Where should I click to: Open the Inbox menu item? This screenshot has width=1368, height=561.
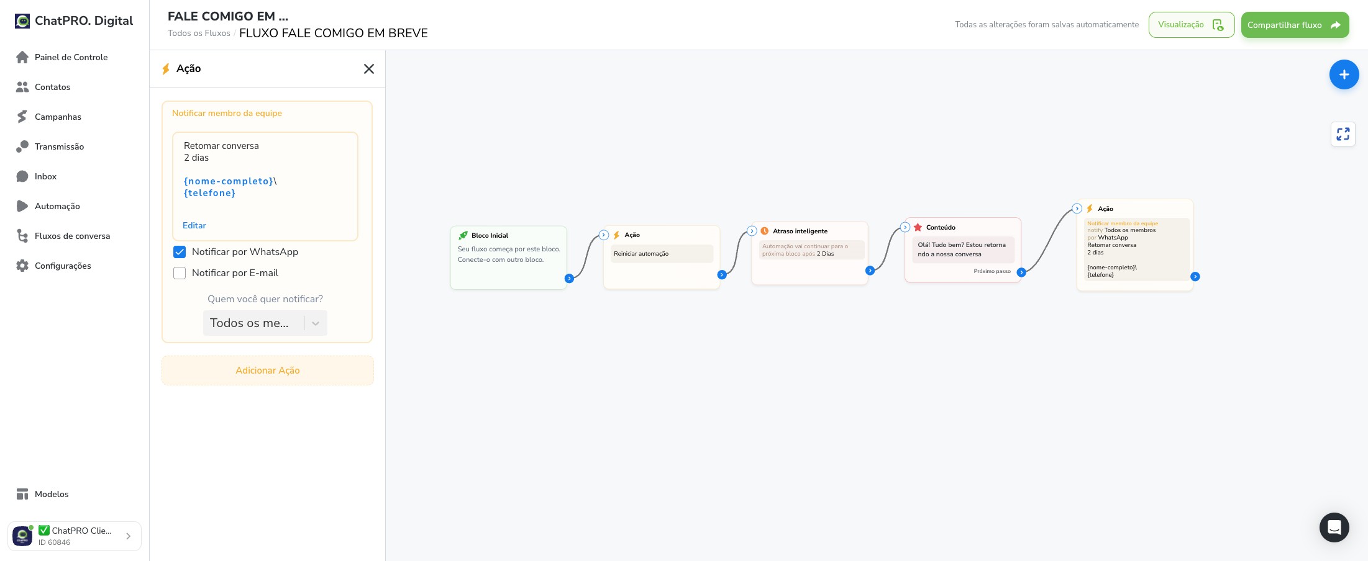45,176
